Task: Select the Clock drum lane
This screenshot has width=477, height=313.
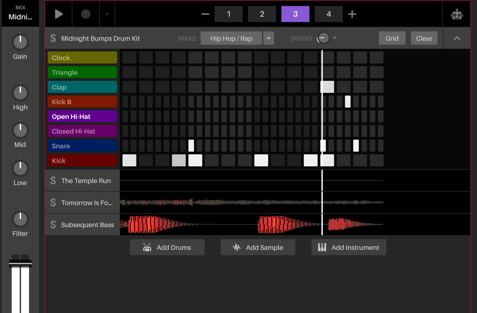Action: click(x=82, y=57)
